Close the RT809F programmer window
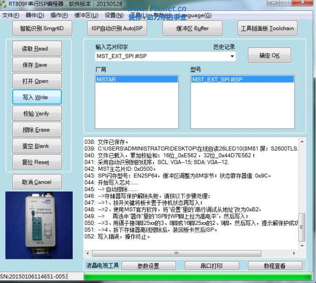Screen dimensions: 316x283 tap(302, 2)
